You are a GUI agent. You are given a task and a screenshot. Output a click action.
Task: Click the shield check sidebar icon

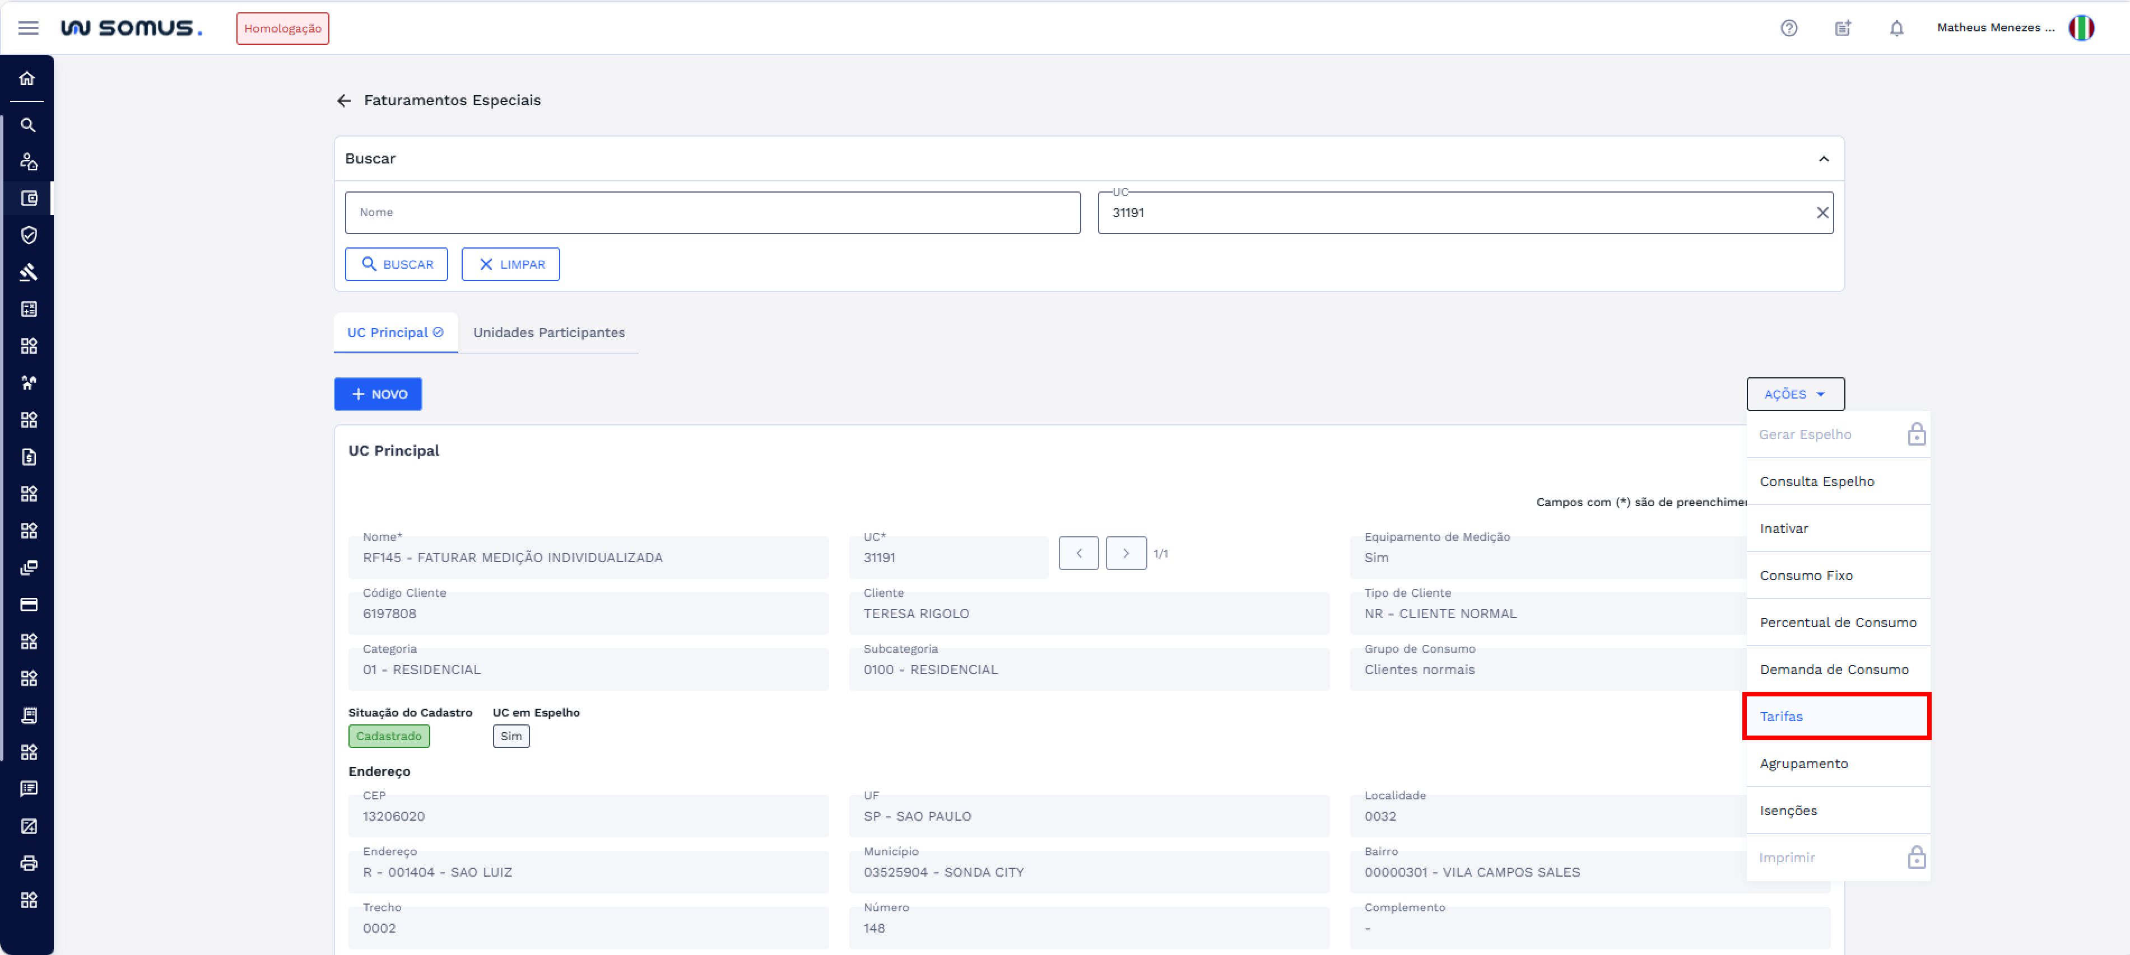point(28,236)
